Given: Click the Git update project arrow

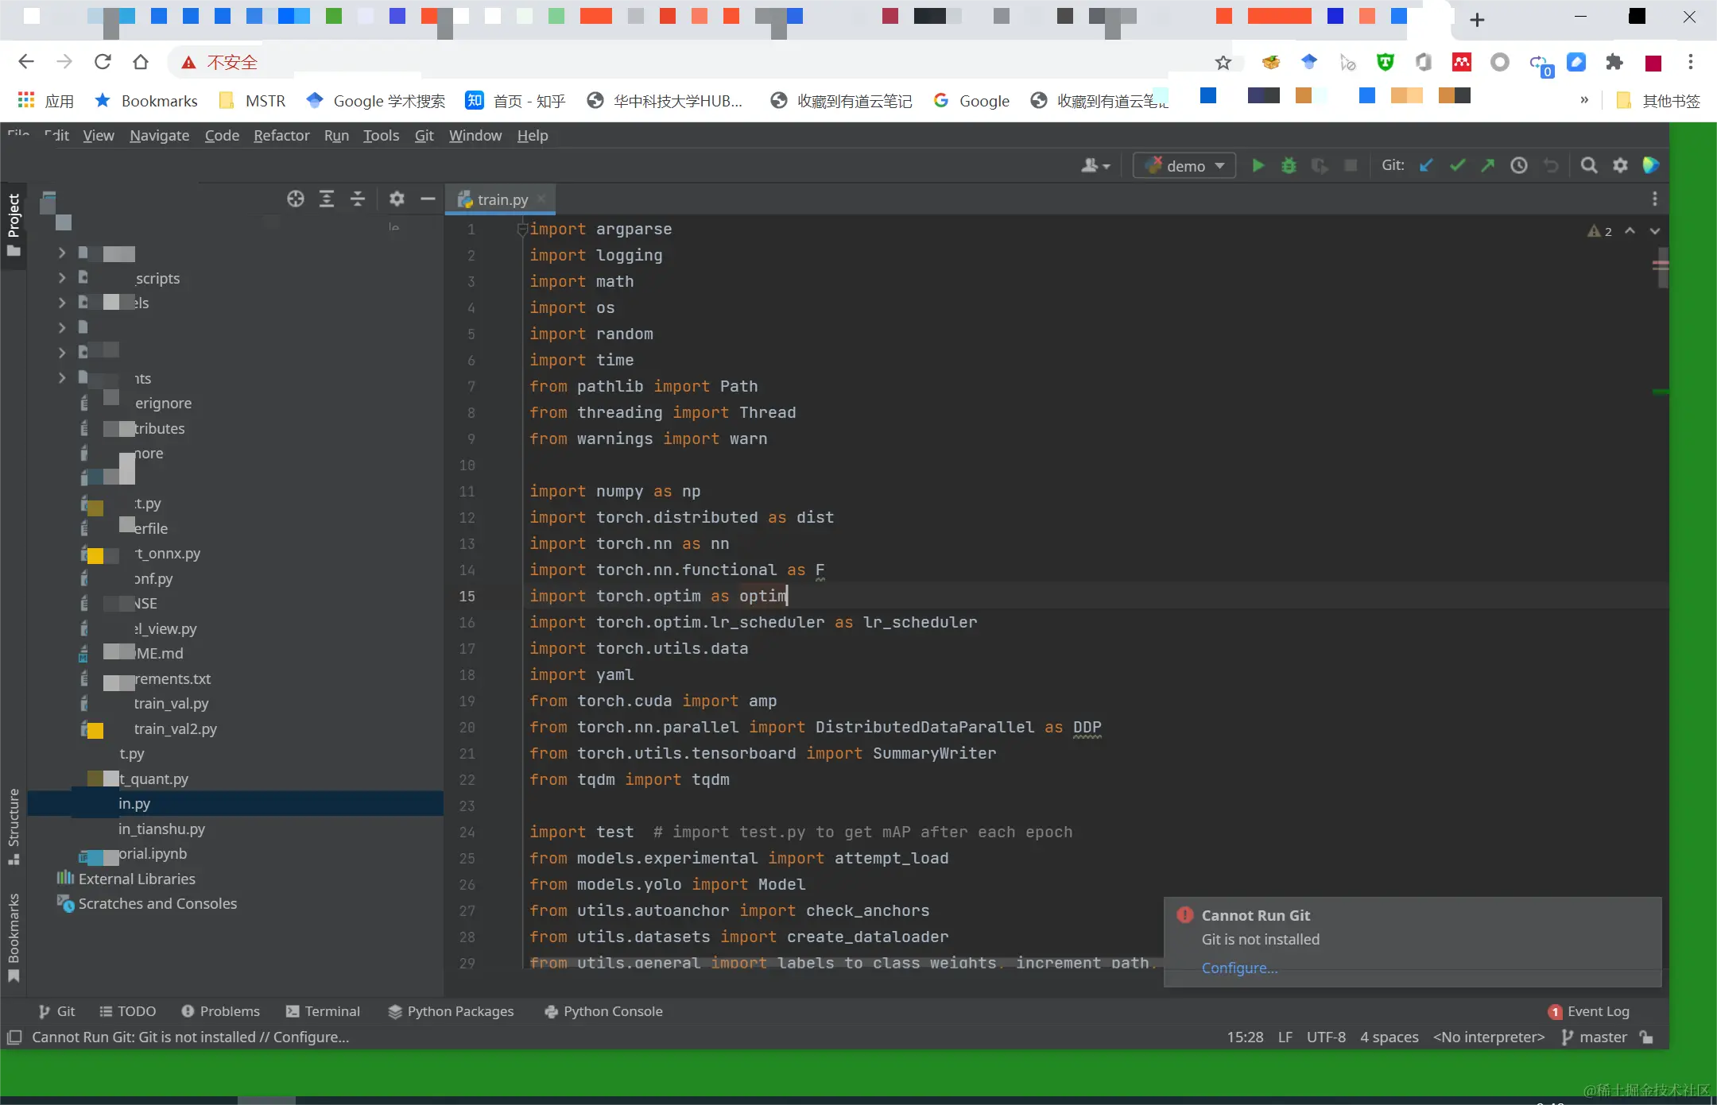Looking at the screenshot, I should [x=1426, y=165].
